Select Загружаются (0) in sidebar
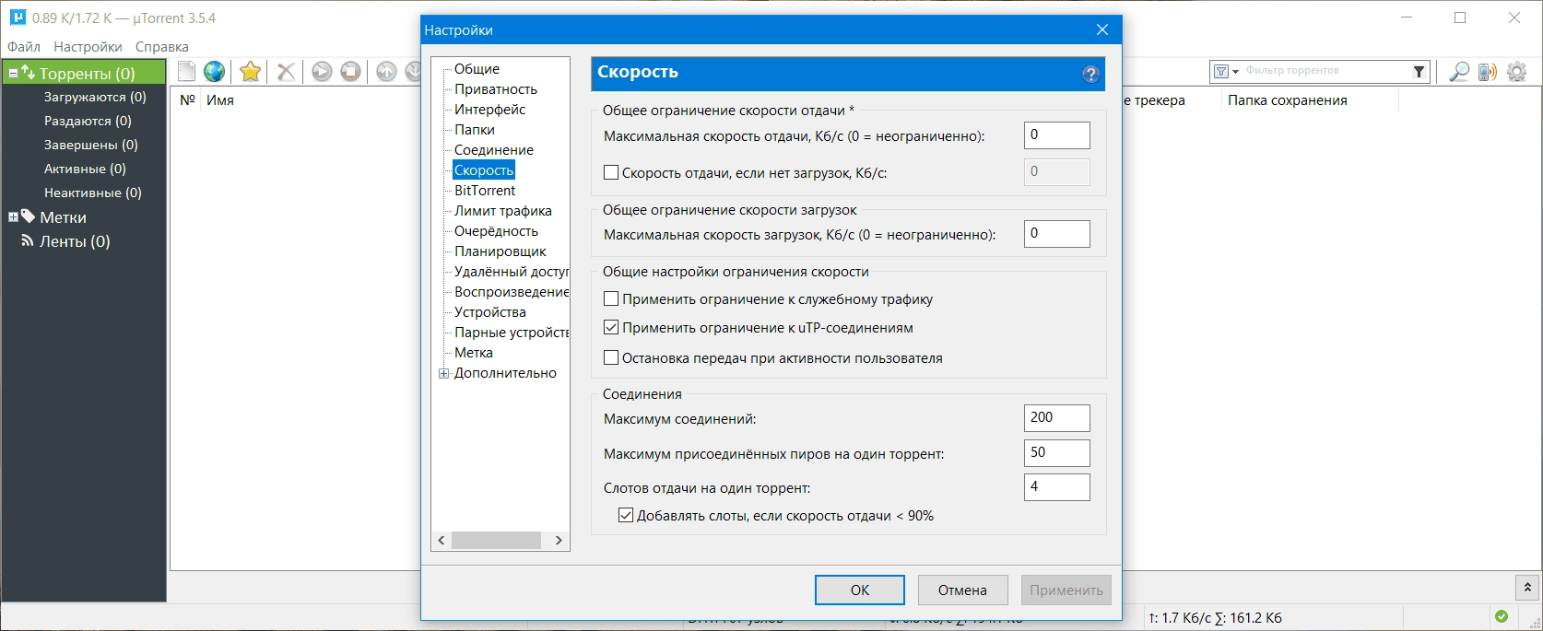The image size is (1543, 631). [x=95, y=97]
